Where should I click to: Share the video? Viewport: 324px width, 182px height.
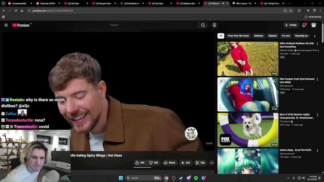click(x=169, y=163)
